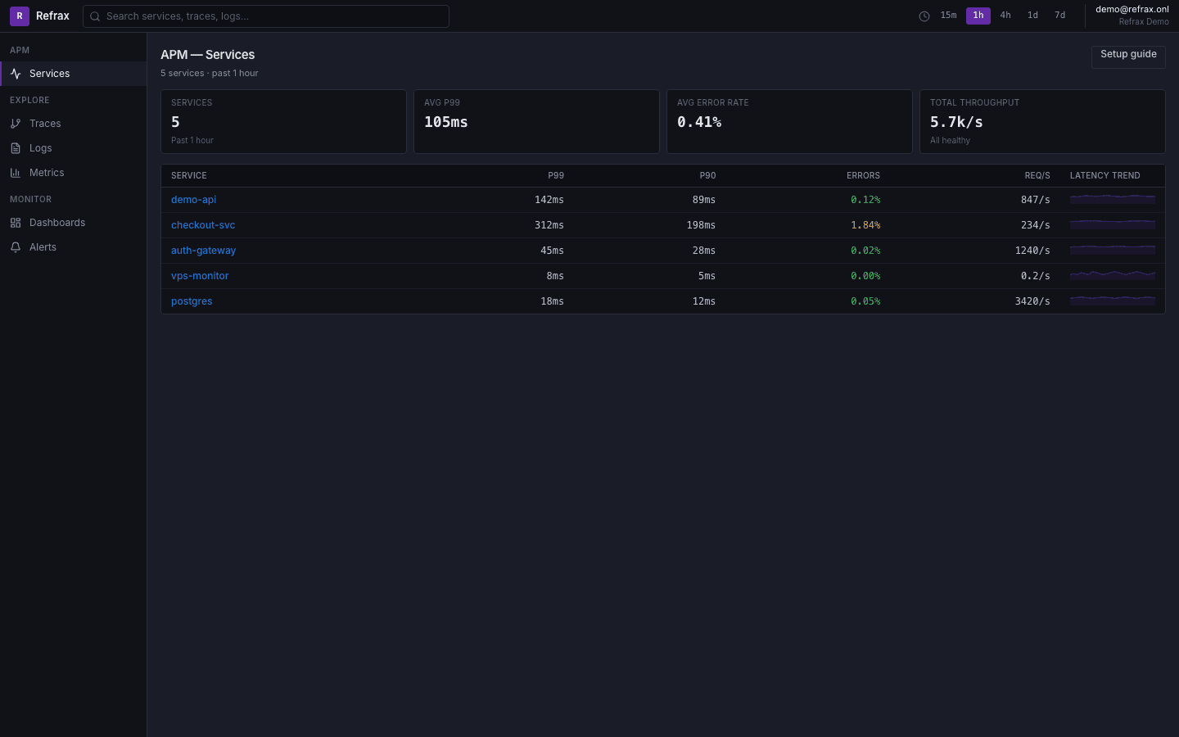Click the Alerts bell icon
Image resolution: width=1179 pixels, height=737 pixels.
16,247
